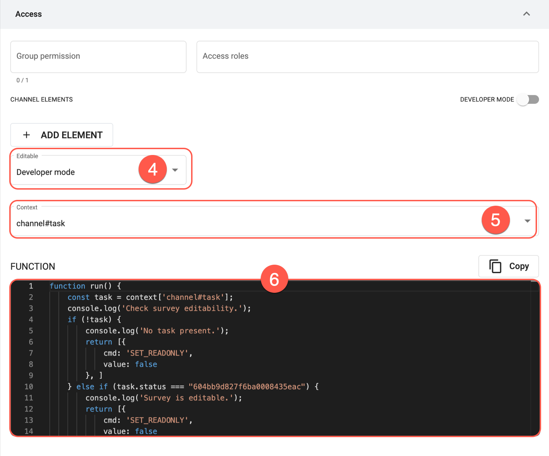Copy the function code
The height and width of the screenshot is (456, 549).
coord(509,266)
